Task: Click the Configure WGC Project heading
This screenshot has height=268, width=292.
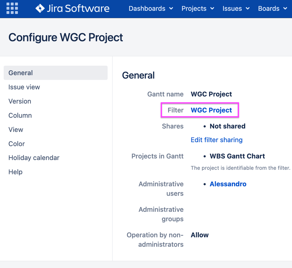Action: (66, 37)
